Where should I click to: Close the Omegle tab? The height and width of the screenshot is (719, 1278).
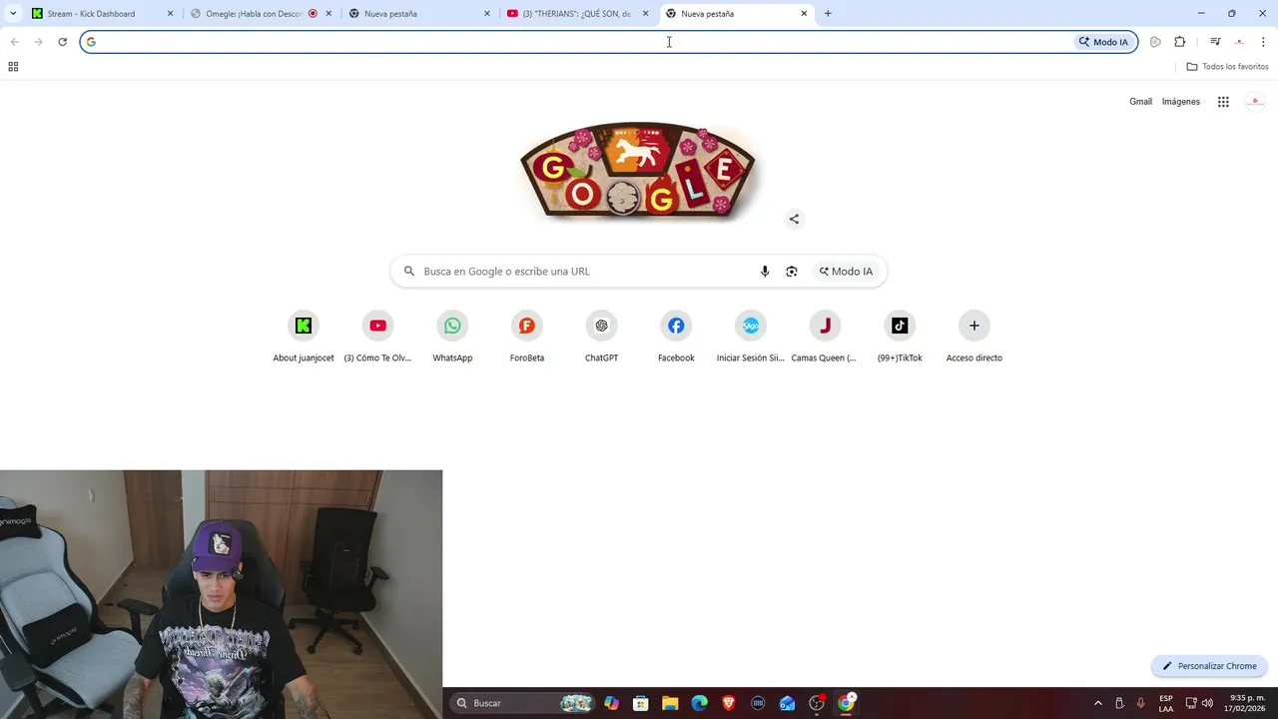(x=328, y=14)
